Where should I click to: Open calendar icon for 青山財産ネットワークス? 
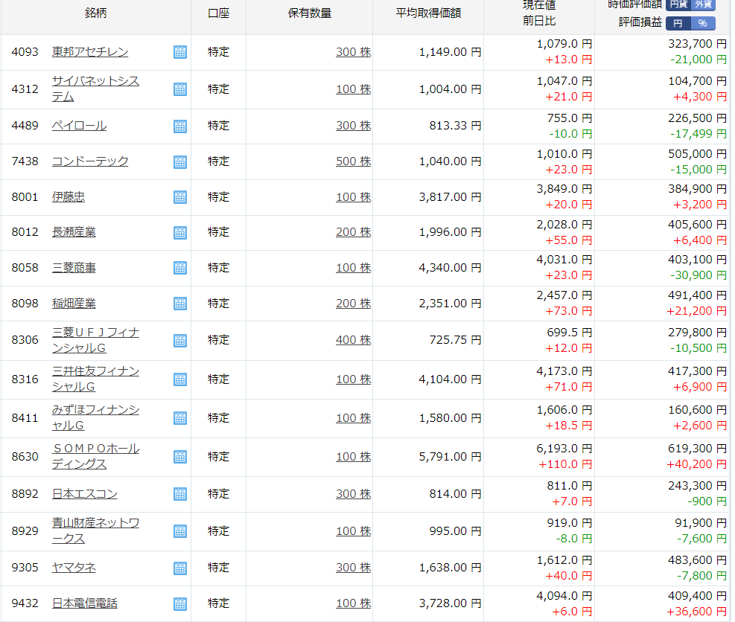pos(180,531)
